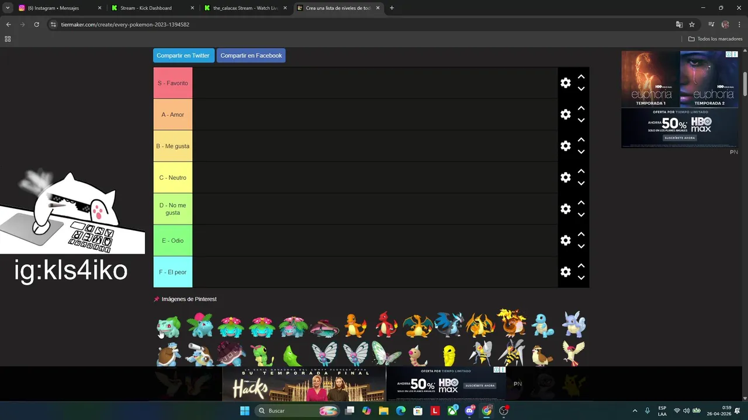Open settings gear for E - Odio tier
Image resolution: width=748 pixels, height=420 pixels.
pos(565,240)
